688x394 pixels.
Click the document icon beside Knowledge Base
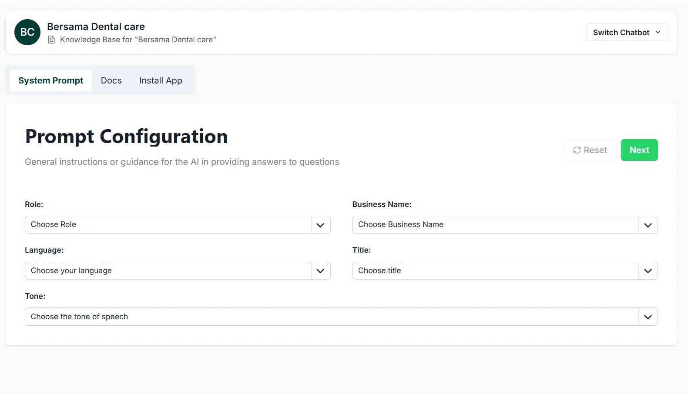click(51, 40)
